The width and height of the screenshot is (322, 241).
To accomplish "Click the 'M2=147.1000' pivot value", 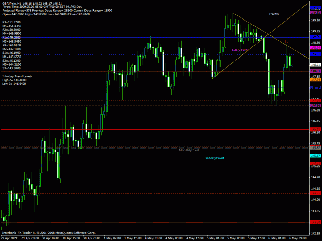I will [11, 49].
